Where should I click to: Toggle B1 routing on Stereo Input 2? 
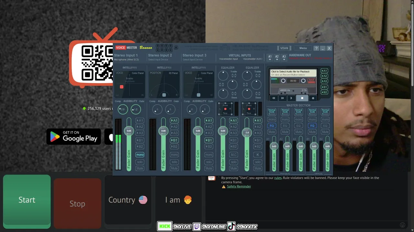pos(174,140)
